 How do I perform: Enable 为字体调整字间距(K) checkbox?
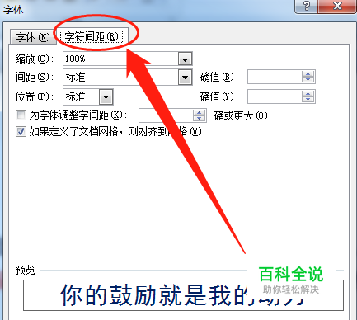(21, 115)
